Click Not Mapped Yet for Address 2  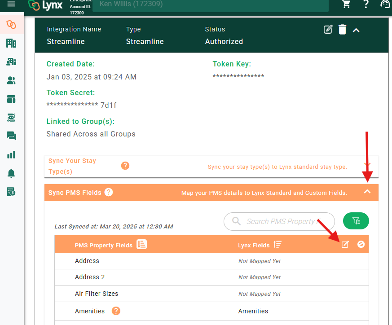260,277
